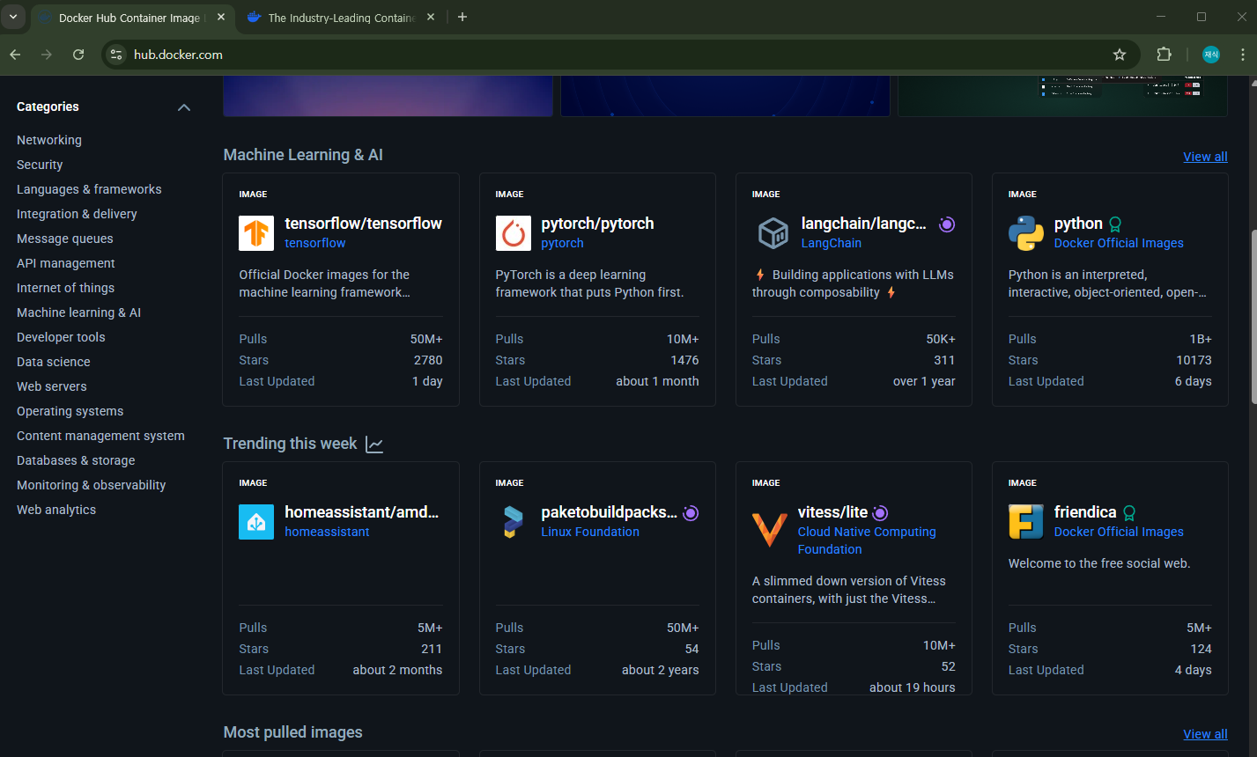
Task: Reload the page
Action: 78,55
